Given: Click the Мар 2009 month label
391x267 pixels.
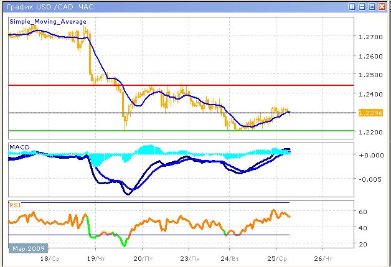Looking at the screenshot, I should pyautogui.click(x=25, y=248).
